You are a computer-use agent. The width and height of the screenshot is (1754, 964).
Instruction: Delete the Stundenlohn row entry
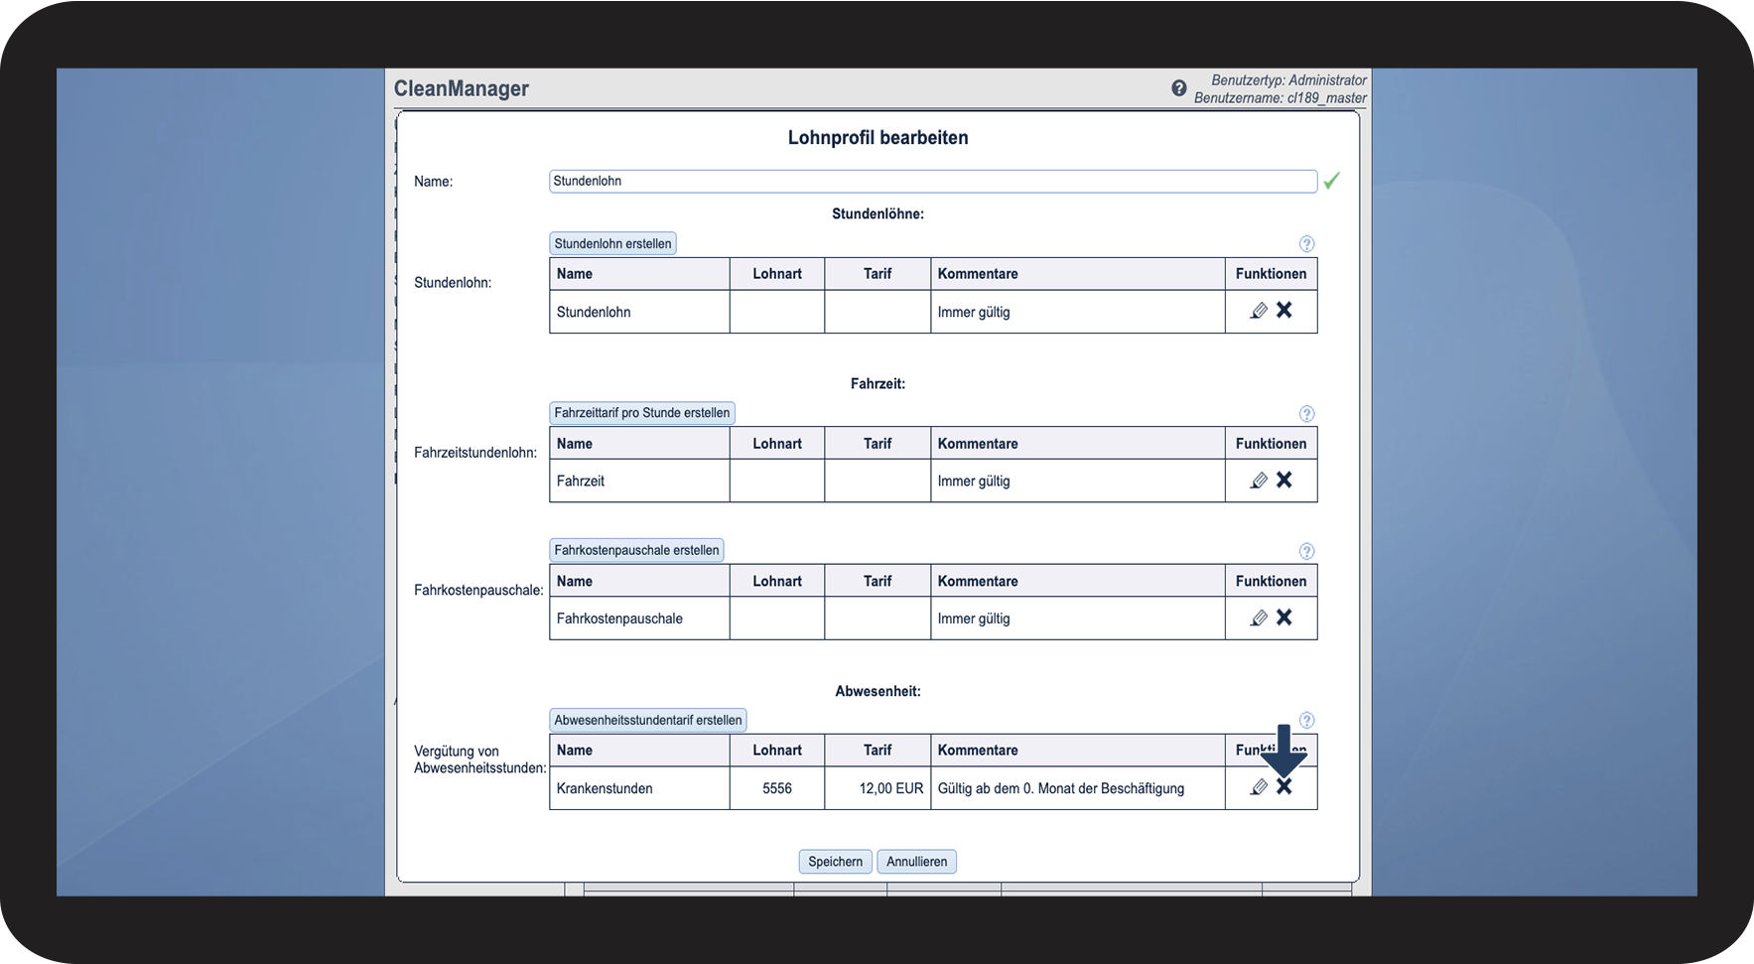[x=1284, y=310]
